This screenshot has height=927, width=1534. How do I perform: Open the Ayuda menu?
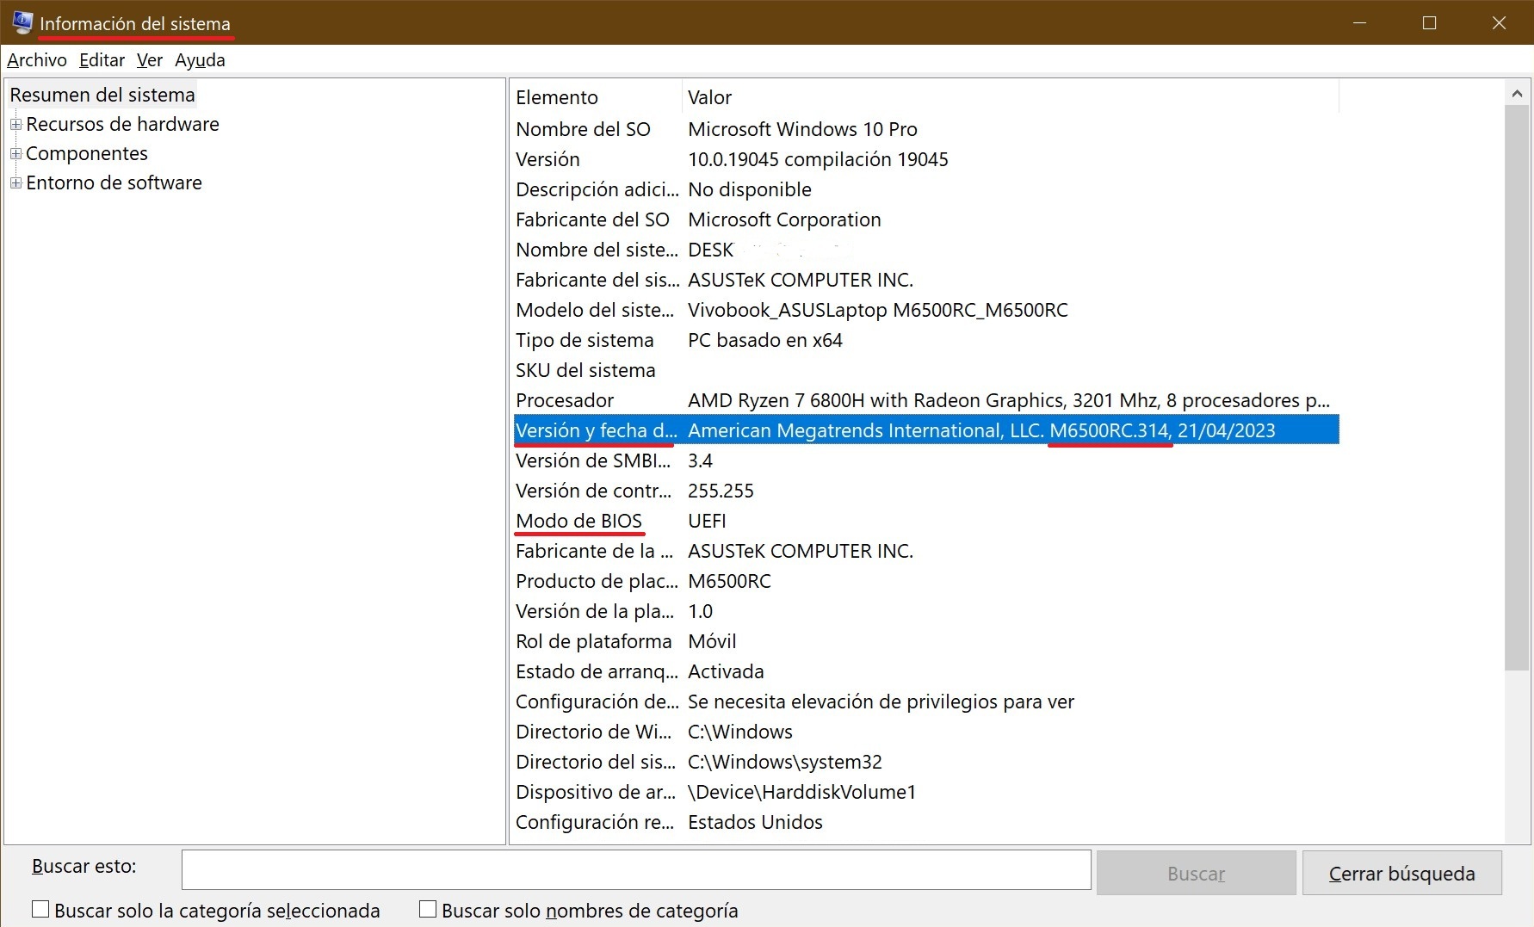200,60
